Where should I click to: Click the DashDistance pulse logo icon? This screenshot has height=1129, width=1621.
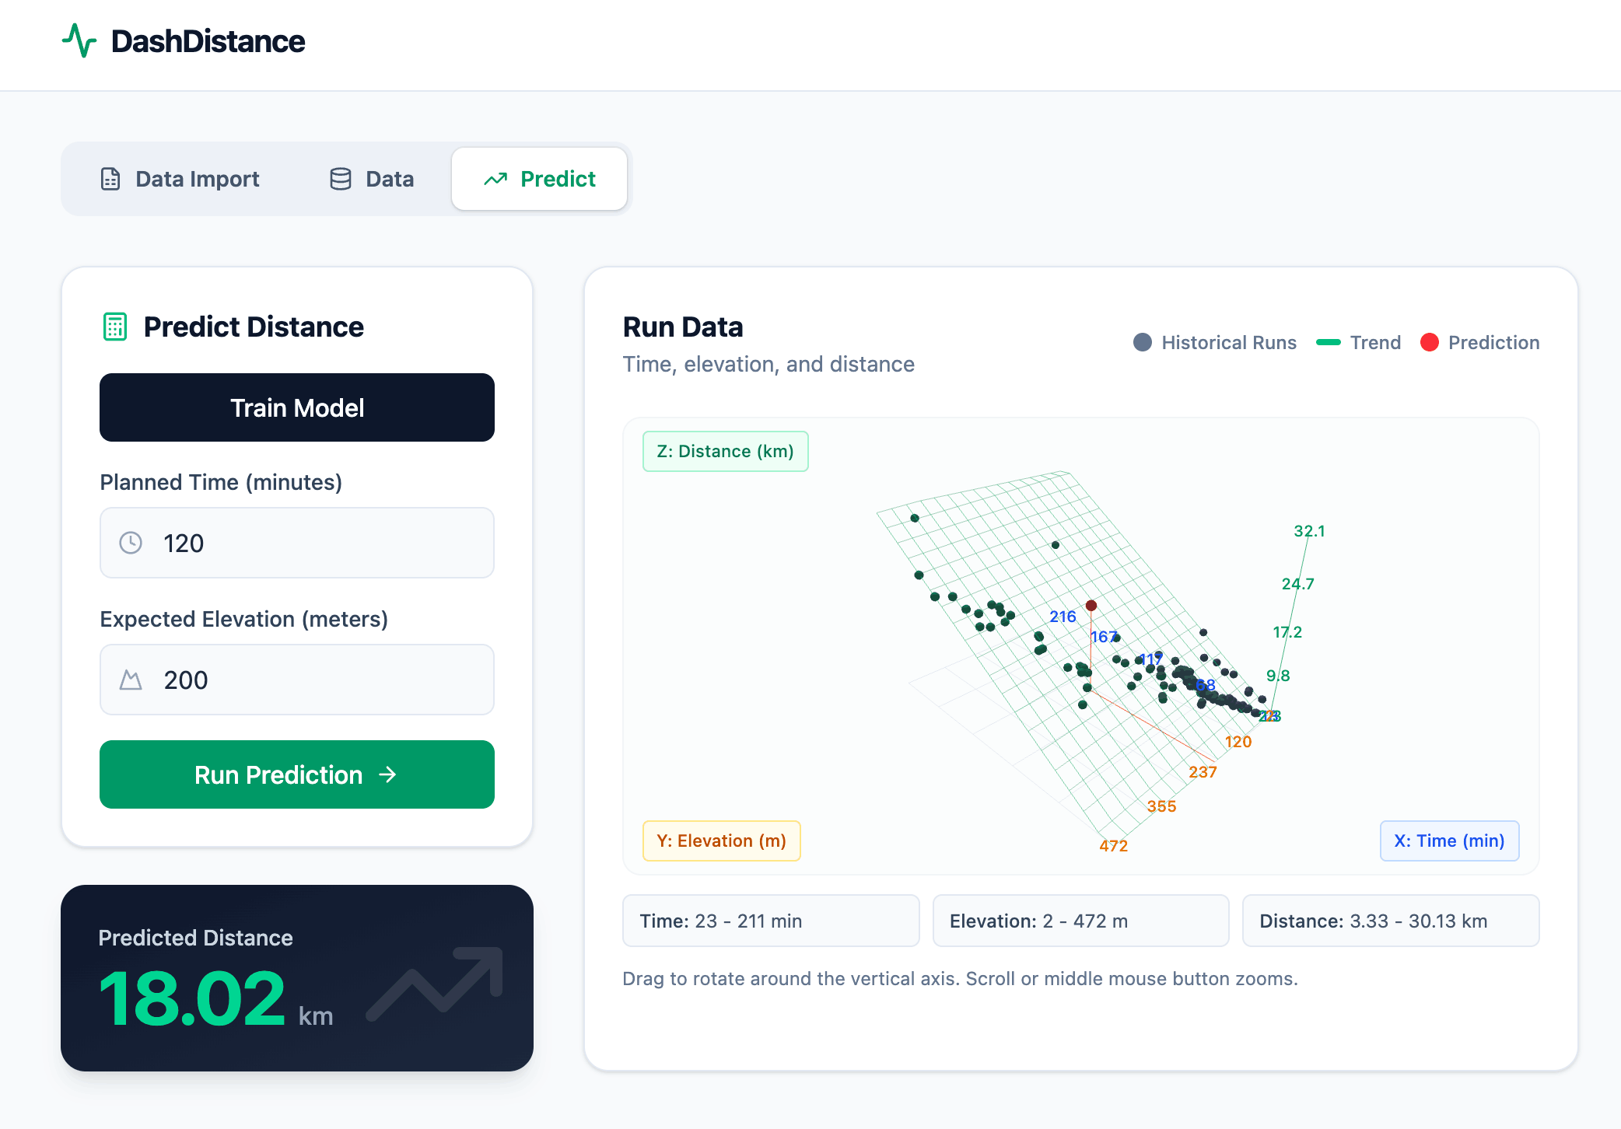point(79,41)
